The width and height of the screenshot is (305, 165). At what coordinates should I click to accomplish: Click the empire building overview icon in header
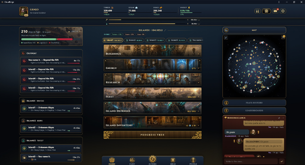[x=267, y=11]
